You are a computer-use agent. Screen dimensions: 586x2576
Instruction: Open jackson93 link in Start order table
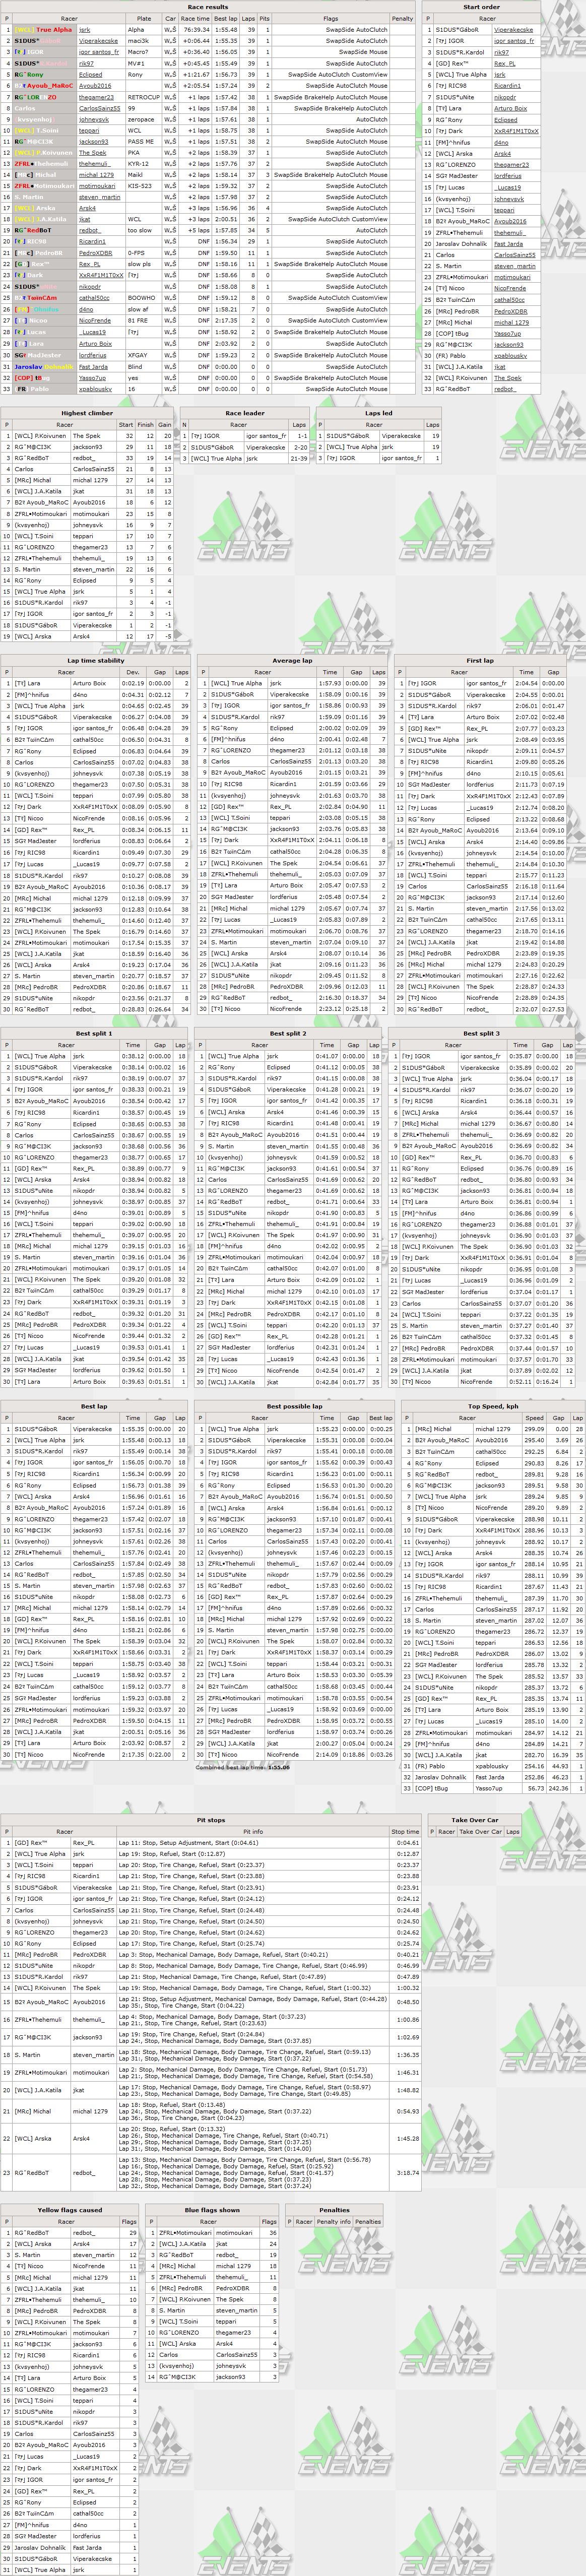[508, 344]
